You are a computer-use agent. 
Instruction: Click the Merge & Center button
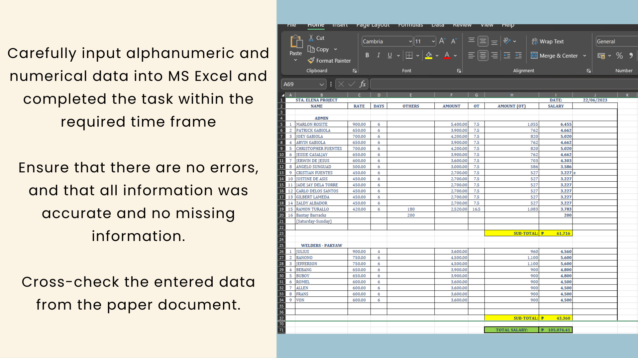(x=554, y=56)
